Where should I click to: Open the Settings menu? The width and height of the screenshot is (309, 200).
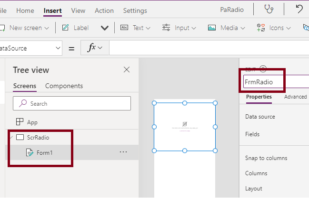pos(135,10)
